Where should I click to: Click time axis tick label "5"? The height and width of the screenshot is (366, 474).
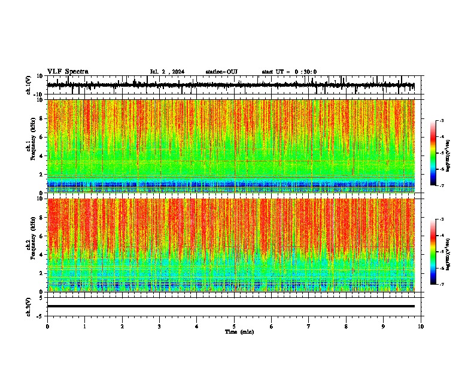pos(234,327)
